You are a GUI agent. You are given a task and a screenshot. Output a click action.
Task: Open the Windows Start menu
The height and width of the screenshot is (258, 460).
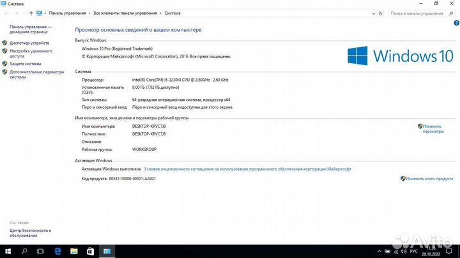(x=8, y=251)
